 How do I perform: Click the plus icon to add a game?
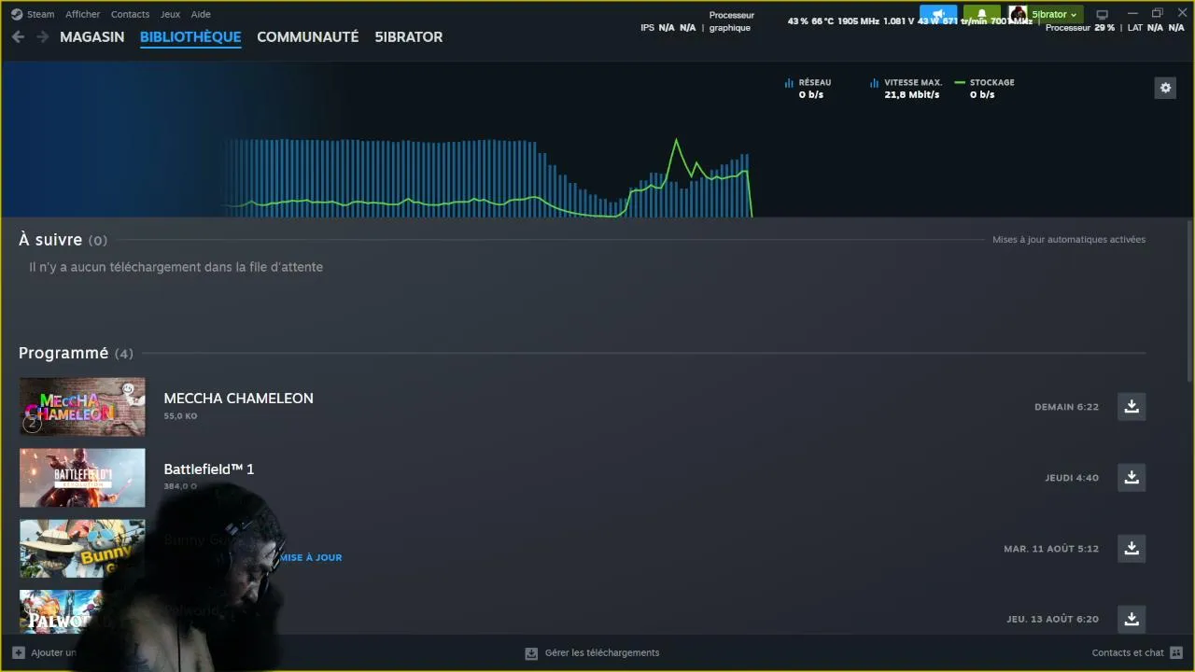[19, 652]
